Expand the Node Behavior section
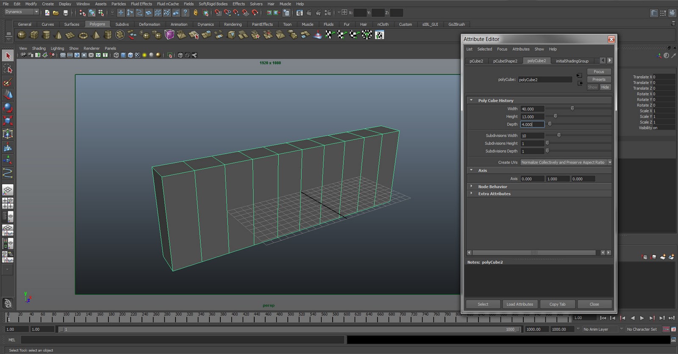The image size is (678, 354). tap(471, 186)
